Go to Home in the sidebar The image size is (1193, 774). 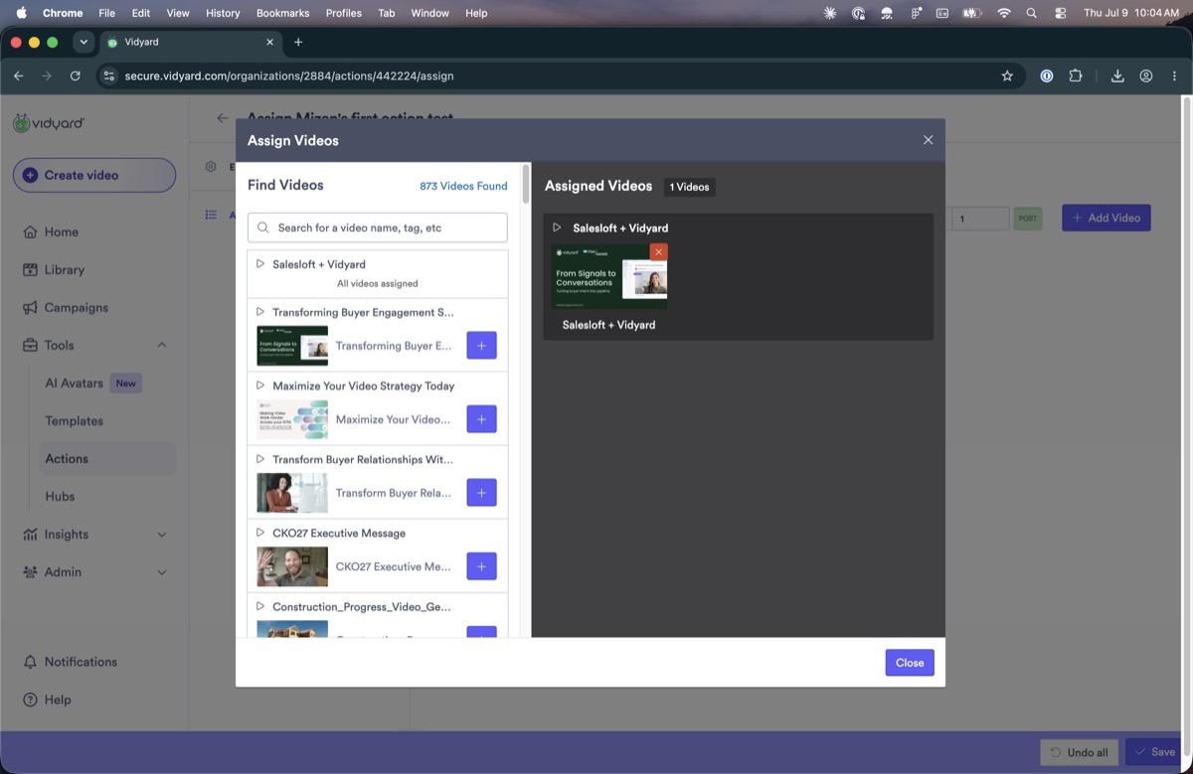pyautogui.click(x=61, y=232)
